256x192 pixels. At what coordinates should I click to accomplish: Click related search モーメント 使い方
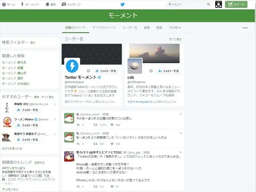pos(14,73)
